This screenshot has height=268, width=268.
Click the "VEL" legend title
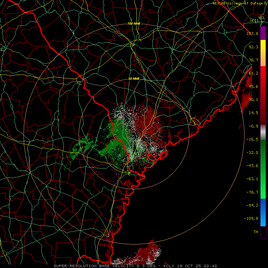point(262,18)
